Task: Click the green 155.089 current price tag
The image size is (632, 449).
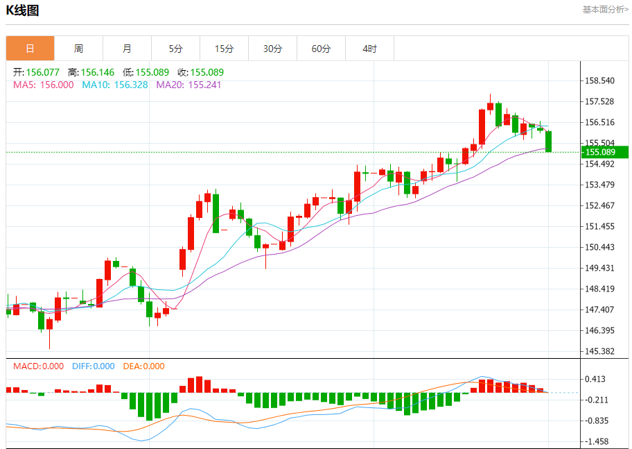Action: coord(604,152)
